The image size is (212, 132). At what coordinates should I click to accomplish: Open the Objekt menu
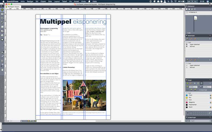click(43, 1)
